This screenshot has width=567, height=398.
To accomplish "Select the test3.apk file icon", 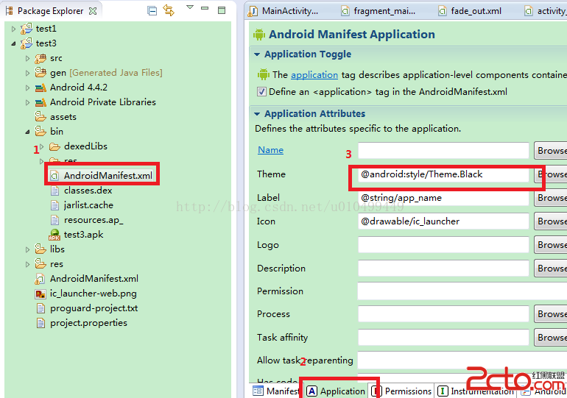I will pyautogui.click(x=54, y=235).
